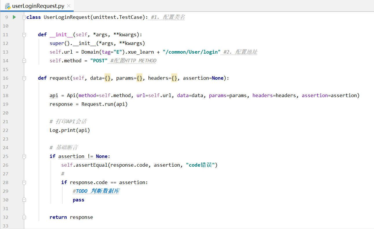Select the userLoginRequest.py editor tab
This screenshot has width=374, height=229.
pyautogui.click(x=37, y=6)
